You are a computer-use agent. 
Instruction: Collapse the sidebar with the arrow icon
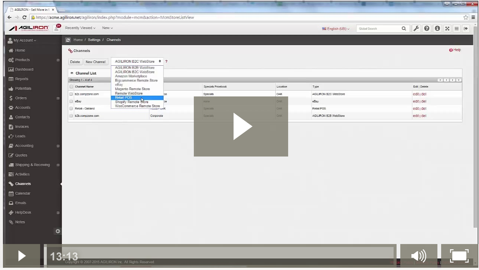pyautogui.click(x=58, y=231)
